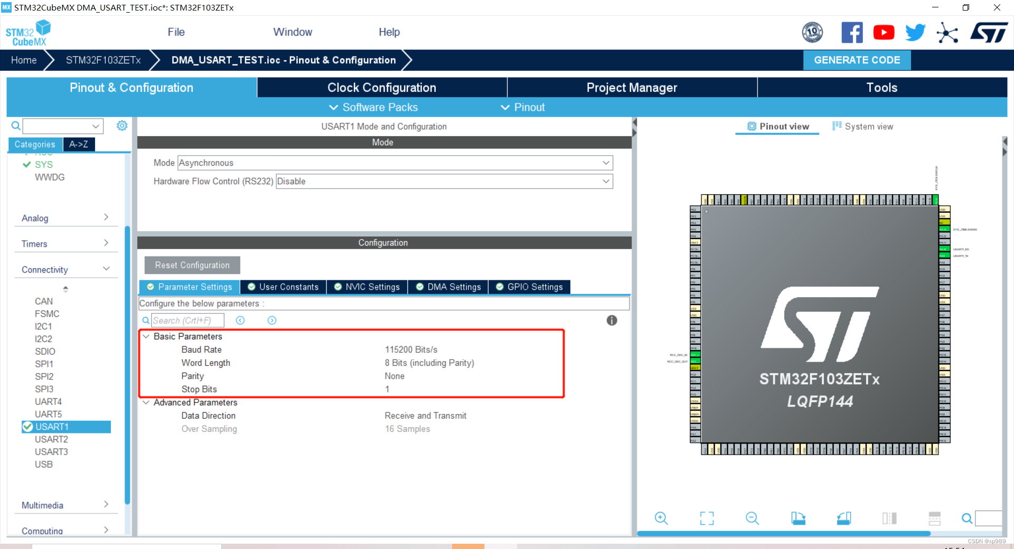The height and width of the screenshot is (549, 1014).
Task: Open the DMA Settings tab
Action: pos(448,287)
